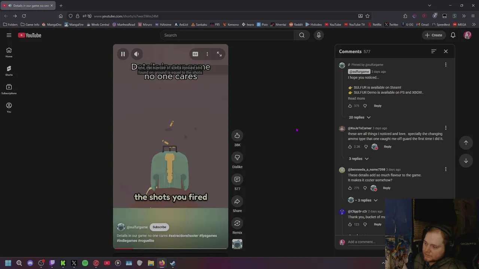The height and width of the screenshot is (269, 479).
Task: Open the video's three-dot options menu
Action: pyautogui.click(x=207, y=54)
